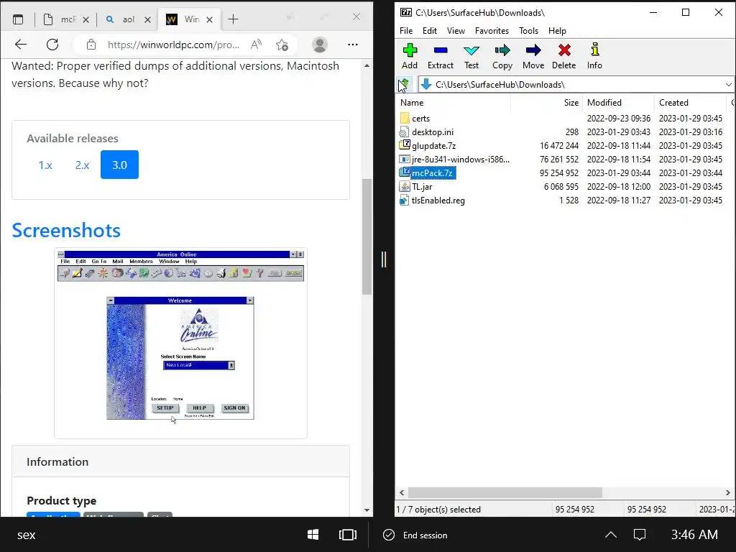
Task: Select the 3.0 release button
Action: coord(120,165)
